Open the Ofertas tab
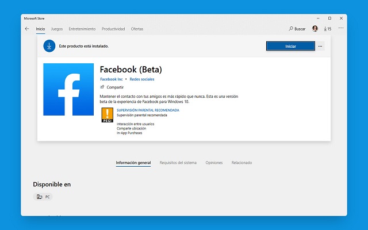Viewport: 368px width, 230px height. click(x=137, y=29)
